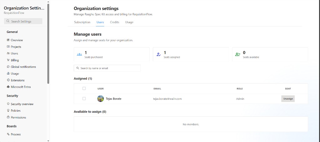
Task: Tick the checkbox for Tejas Borate
Action: (x=84, y=99)
